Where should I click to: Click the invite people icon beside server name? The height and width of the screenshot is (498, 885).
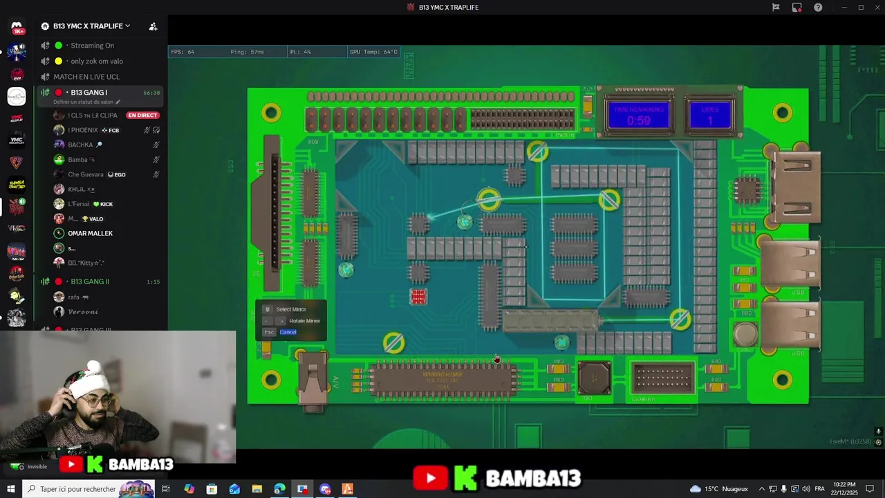153,26
